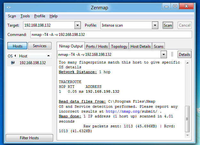Screen dimensions: 200x145
Task: Open the Scan menu
Action: click(12, 16)
